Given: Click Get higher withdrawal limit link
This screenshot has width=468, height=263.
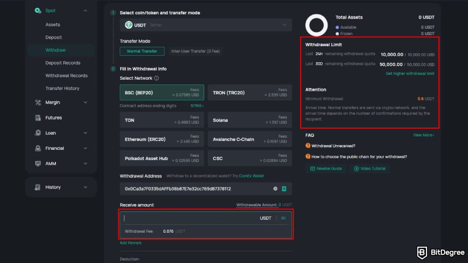Looking at the screenshot, I should pos(410,74).
